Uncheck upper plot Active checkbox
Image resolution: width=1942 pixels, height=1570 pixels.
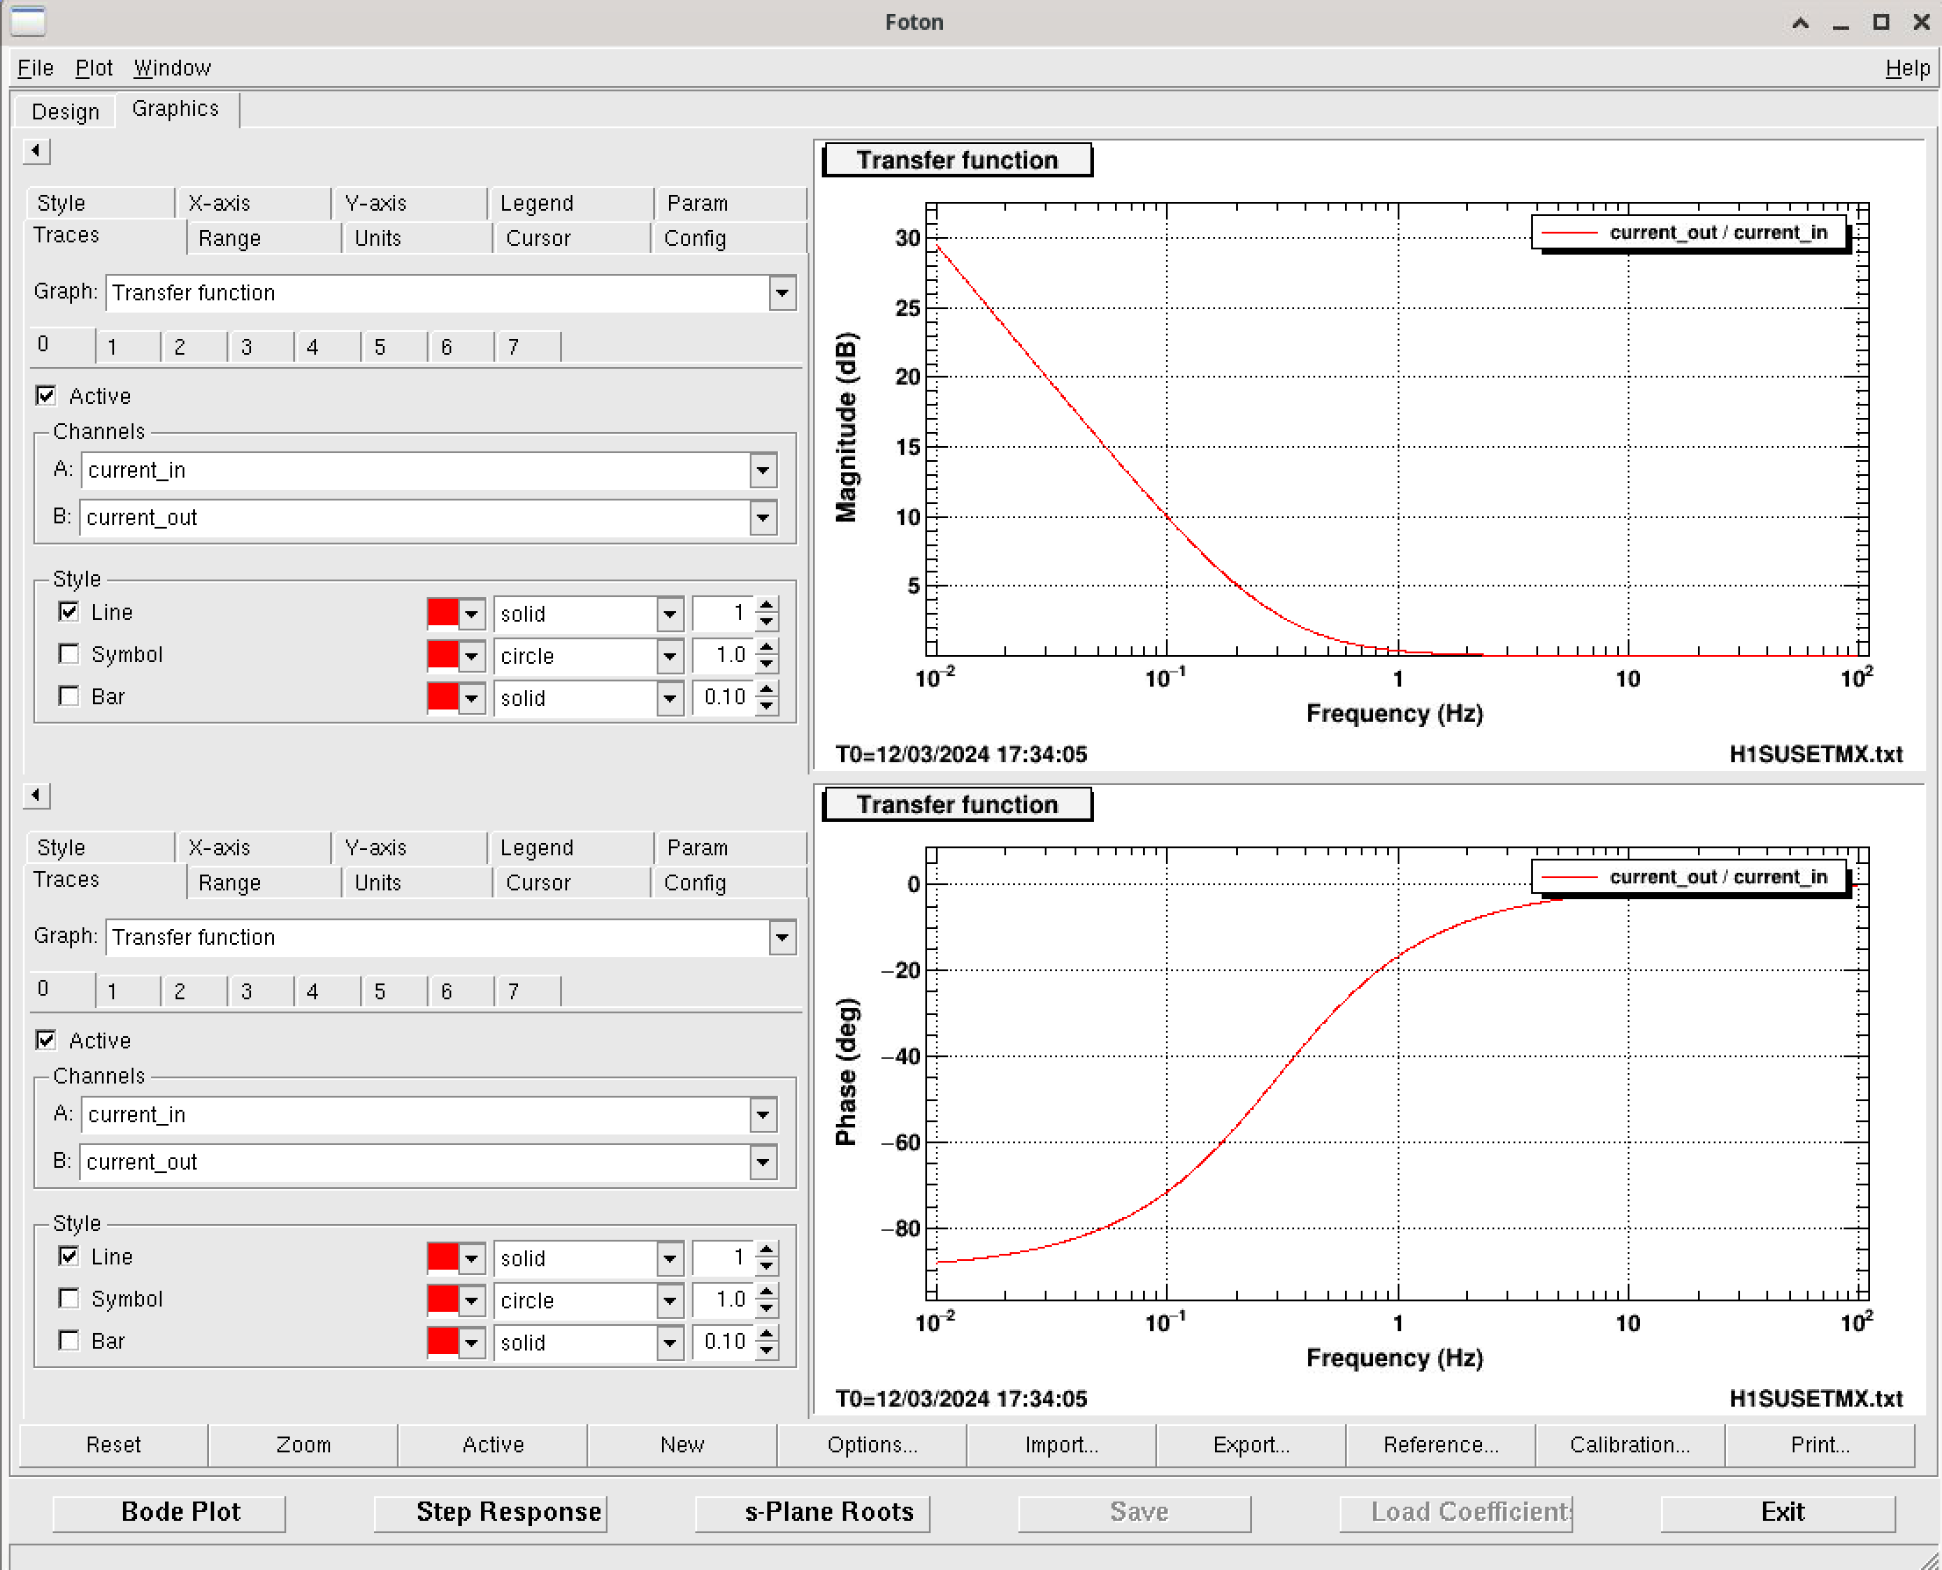click(x=47, y=395)
